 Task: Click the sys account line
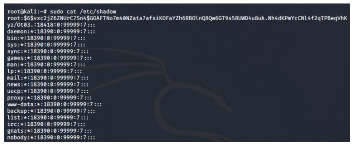click(46, 45)
